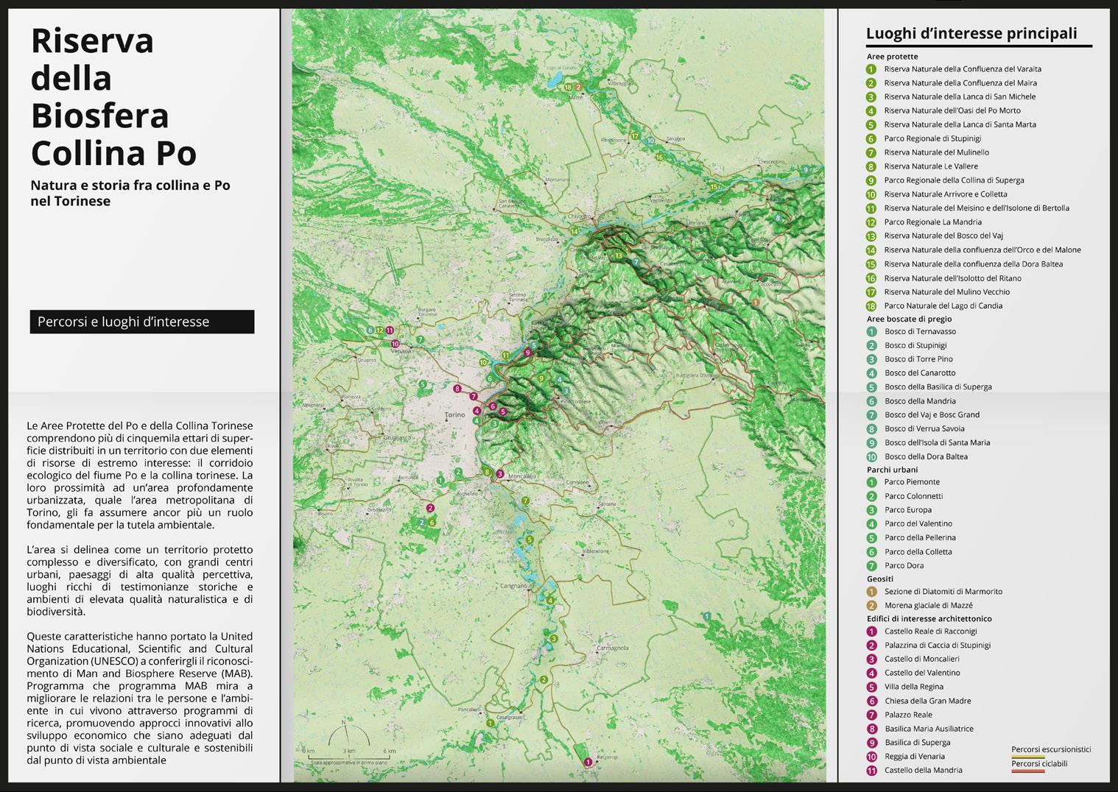
Task: Click magenta marker 9 at Superga hill
Action: 527,353
